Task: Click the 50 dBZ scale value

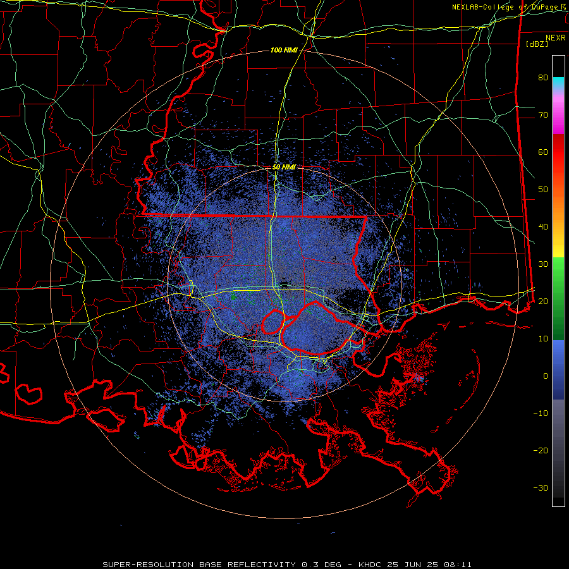Action: pos(543,190)
